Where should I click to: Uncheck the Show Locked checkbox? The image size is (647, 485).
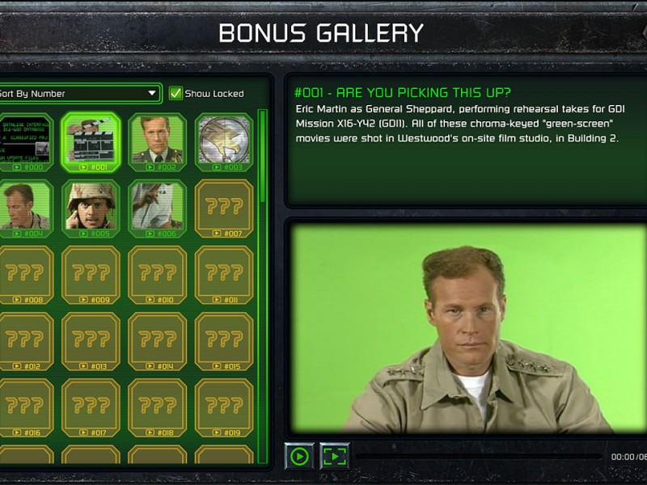pyautogui.click(x=175, y=93)
